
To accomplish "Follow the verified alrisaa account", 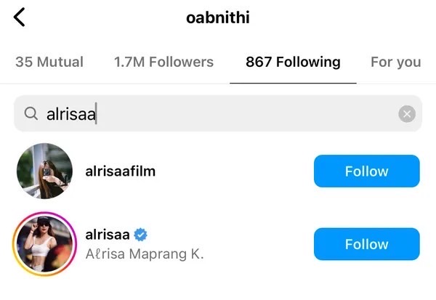I will 367,244.
